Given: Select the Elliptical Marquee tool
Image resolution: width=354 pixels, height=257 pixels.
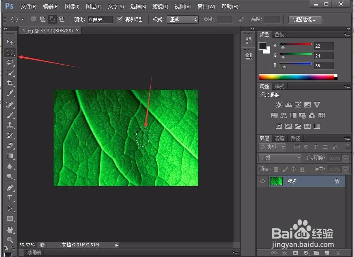Looking at the screenshot, I should (x=10, y=52).
